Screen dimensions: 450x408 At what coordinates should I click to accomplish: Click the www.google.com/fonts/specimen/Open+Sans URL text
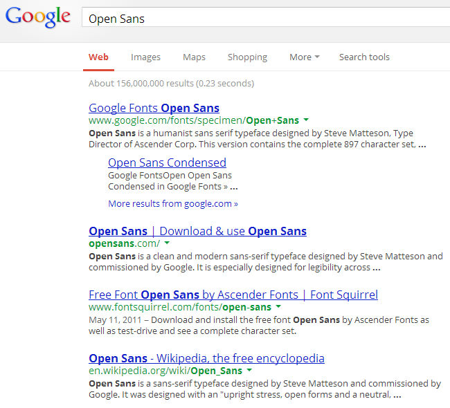point(194,120)
